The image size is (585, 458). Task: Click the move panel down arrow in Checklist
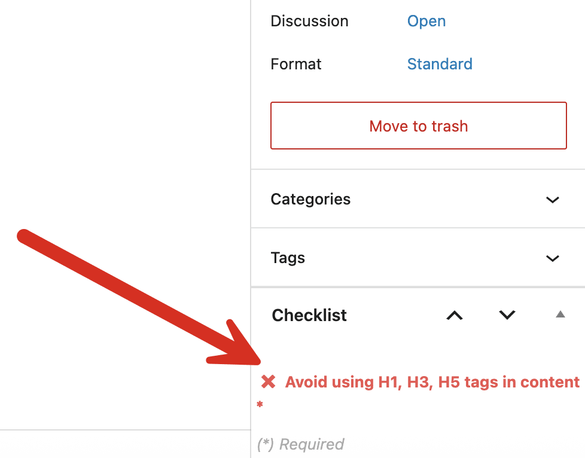point(506,316)
